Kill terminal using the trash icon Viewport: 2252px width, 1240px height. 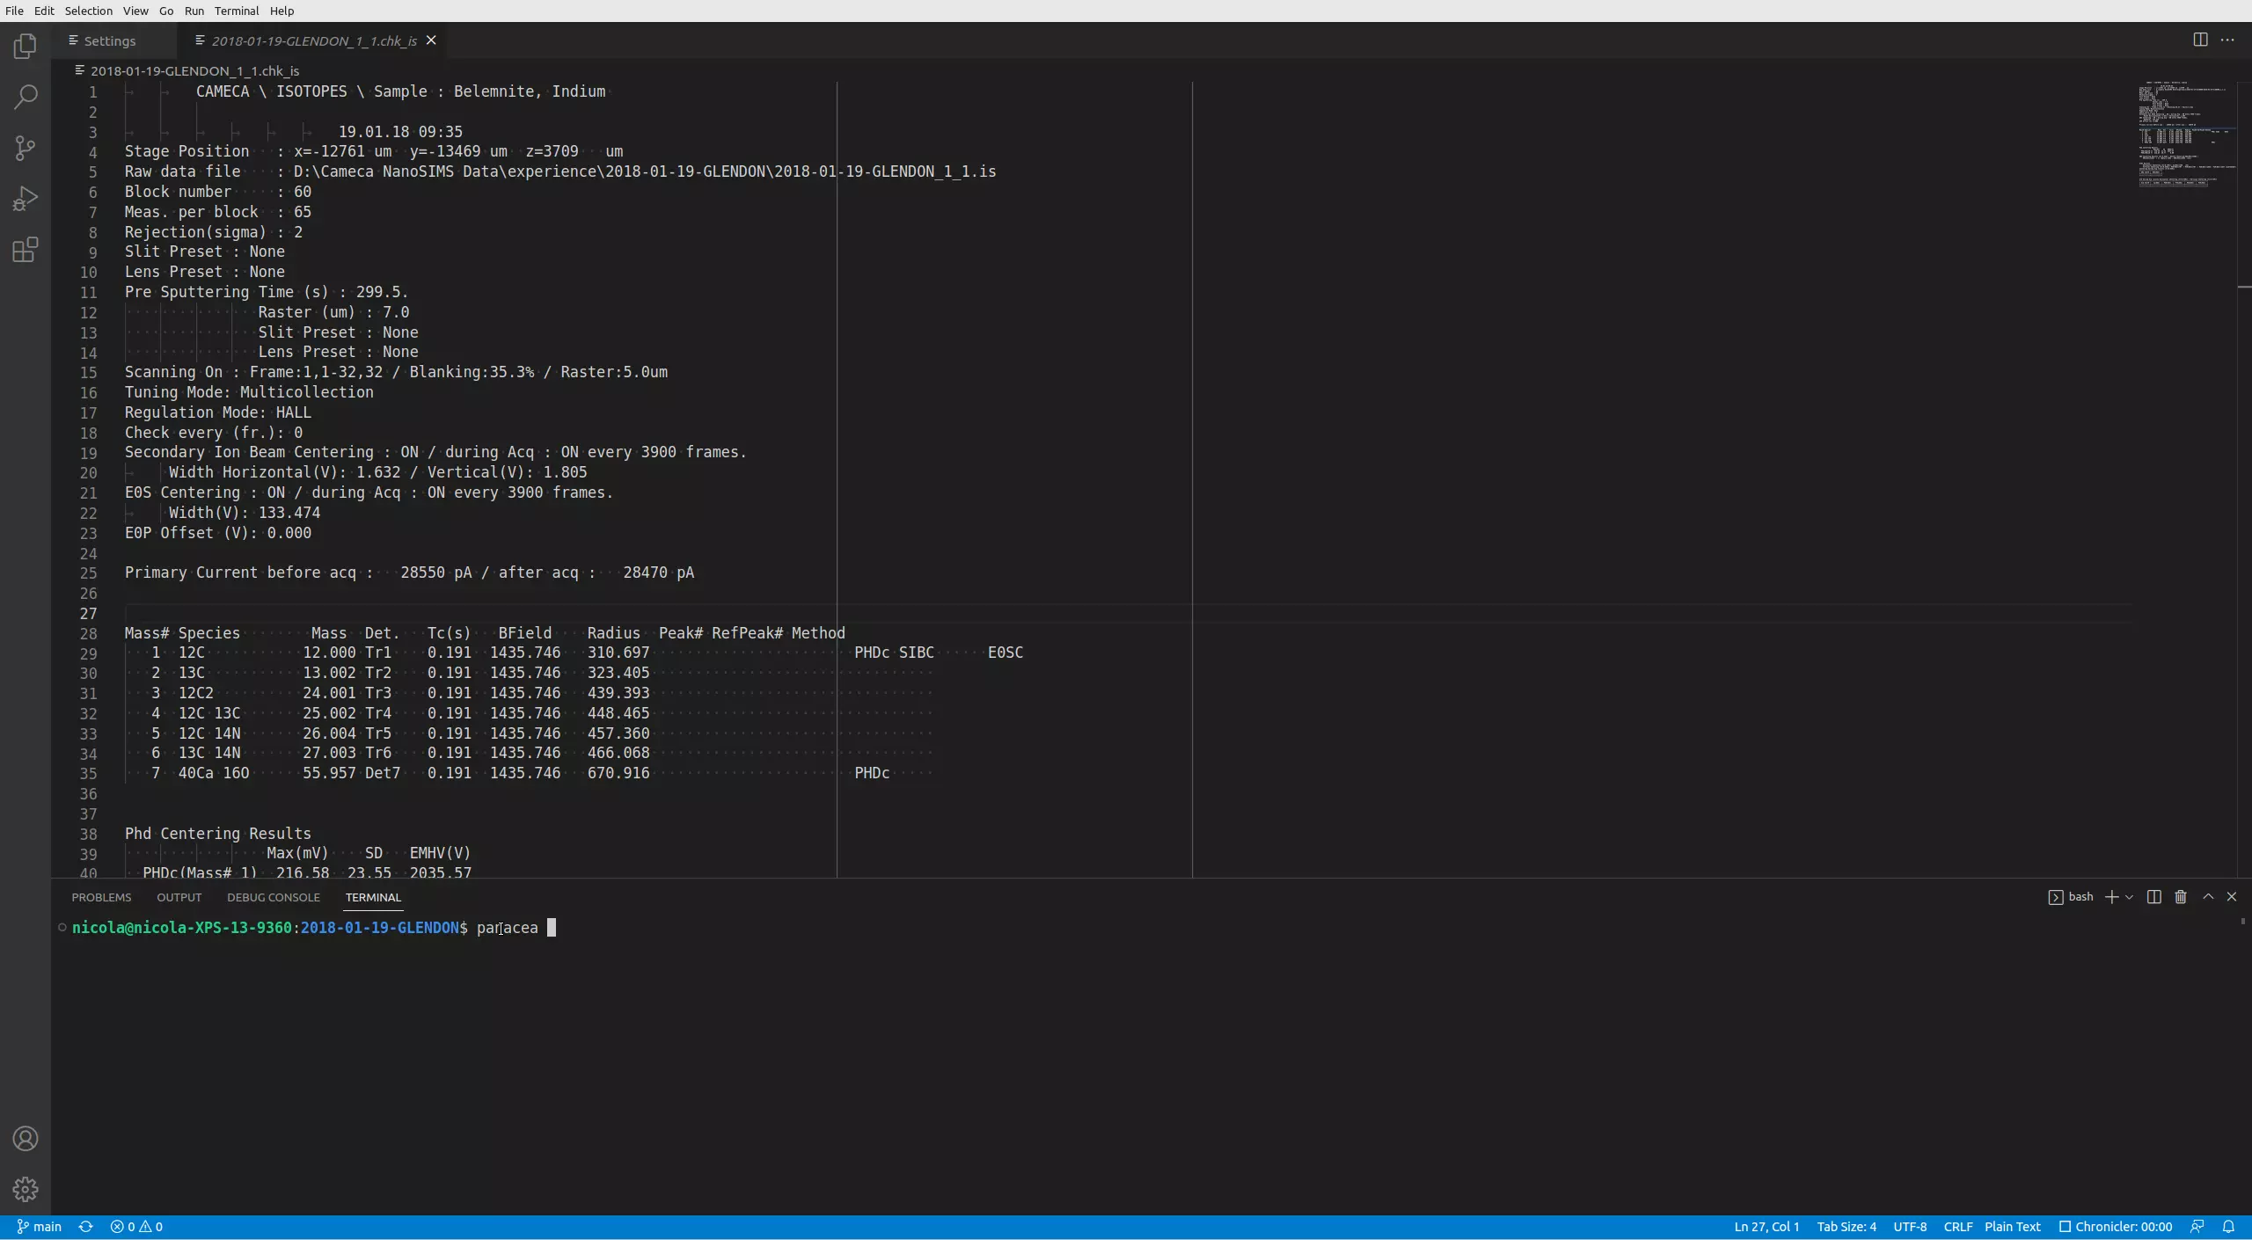tap(2181, 897)
